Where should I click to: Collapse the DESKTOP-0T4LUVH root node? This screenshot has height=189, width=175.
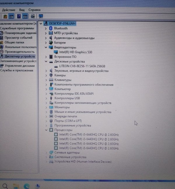pyautogui.click(x=41, y=23)
